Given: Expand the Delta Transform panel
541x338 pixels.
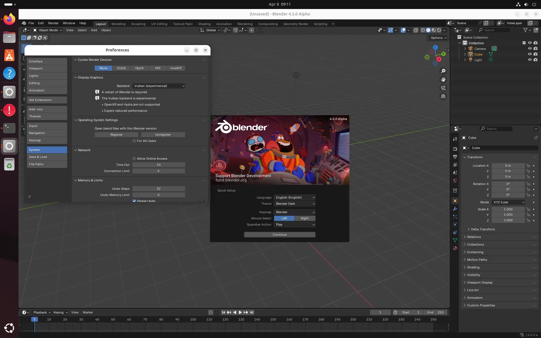Looking at the screenshot, I should 483,229.
